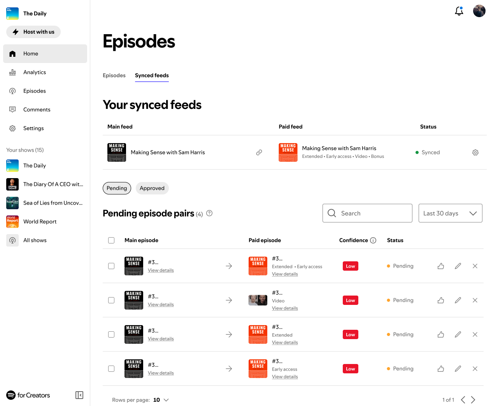Screen dimensions: 498x406
Task: Click the Video paid episode thumbnail
Action: point(258,300)
